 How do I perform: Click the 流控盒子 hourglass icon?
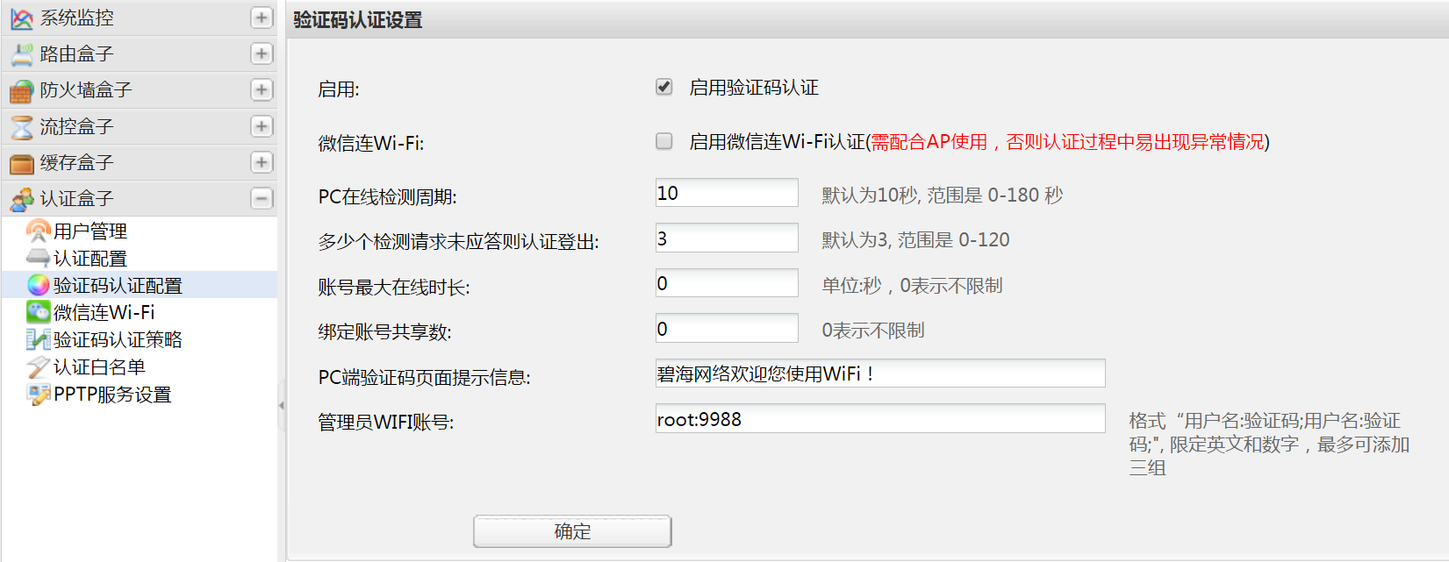click(22, 127)
